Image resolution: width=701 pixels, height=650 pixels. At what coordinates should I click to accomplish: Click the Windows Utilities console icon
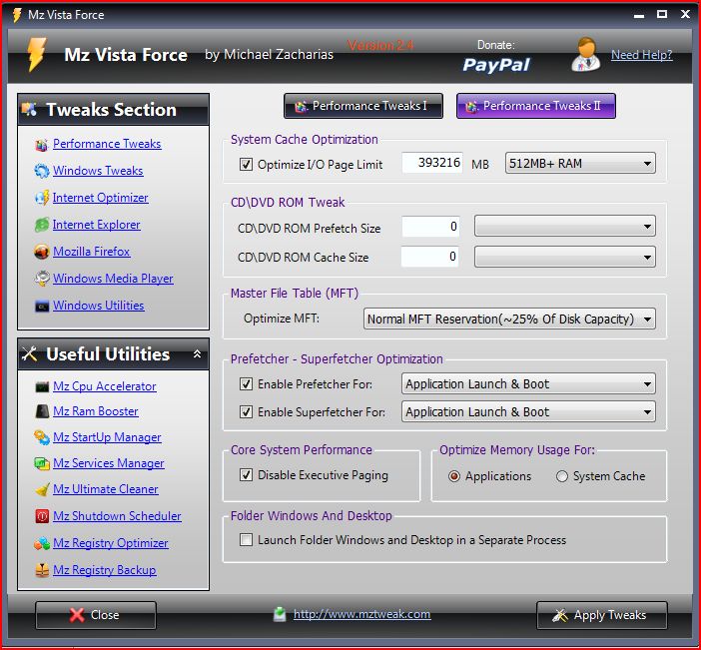[42, 307]
